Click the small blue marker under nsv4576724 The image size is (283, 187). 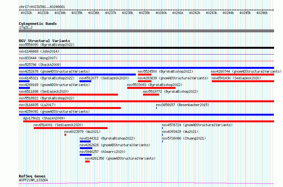pyautogui.click(x=162, y=128)
